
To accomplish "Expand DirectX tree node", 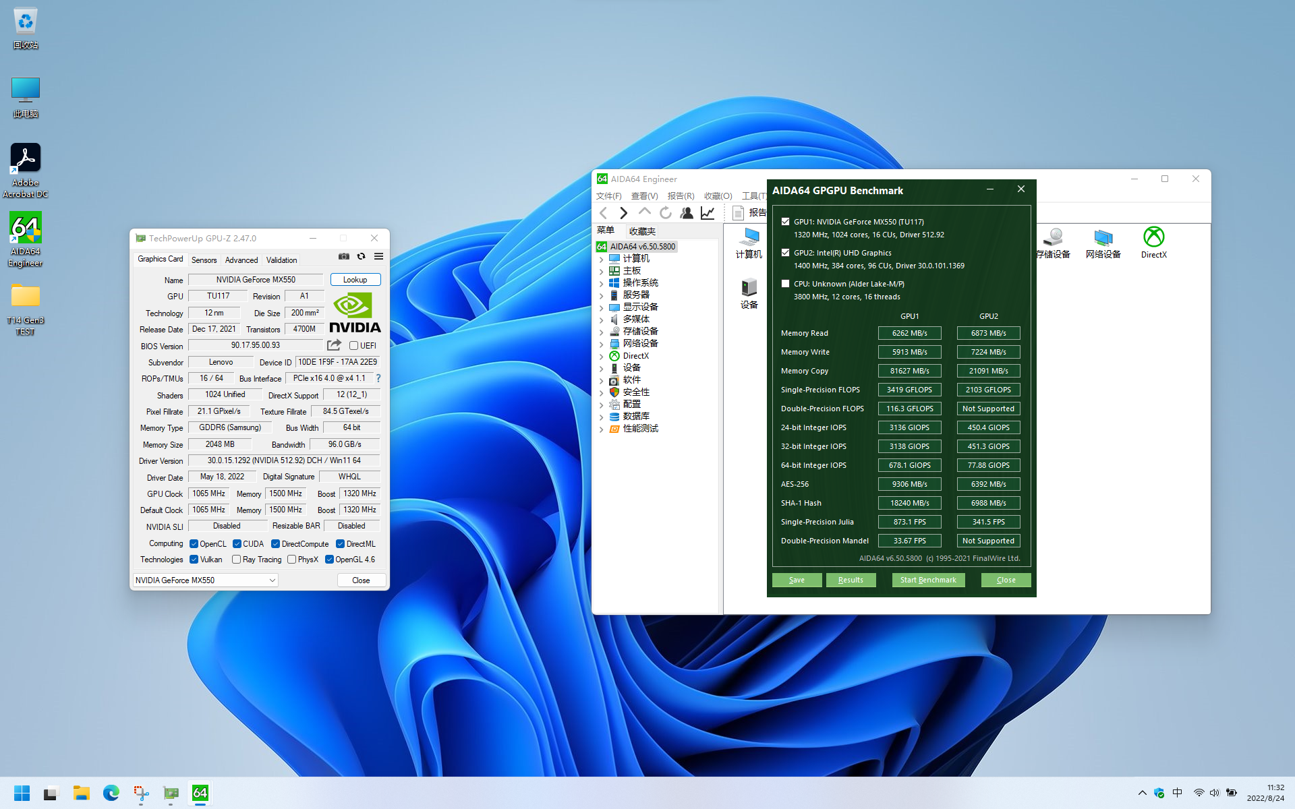I will click(x=602, y=356).
